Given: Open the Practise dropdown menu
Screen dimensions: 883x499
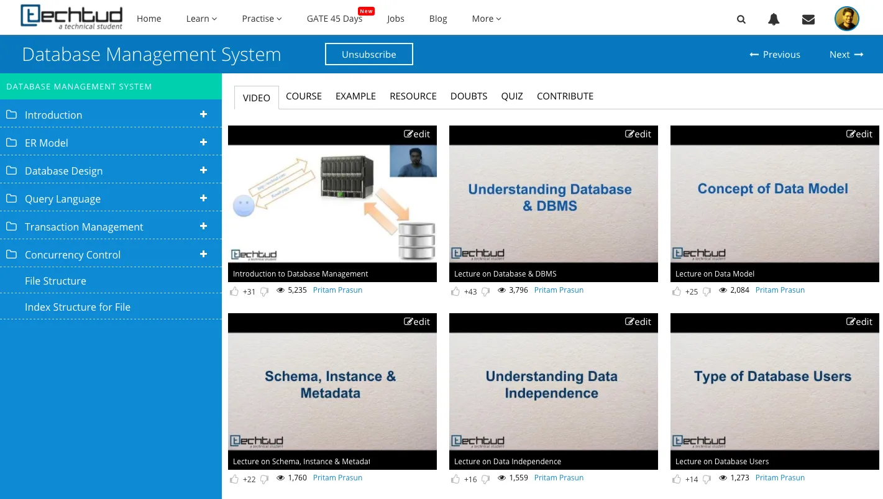Looking at the screenshot, I should (262, 19).
